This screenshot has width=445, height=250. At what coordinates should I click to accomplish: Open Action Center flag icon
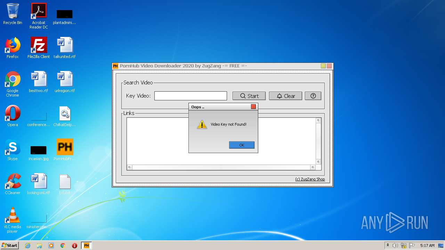pos(412,245)
